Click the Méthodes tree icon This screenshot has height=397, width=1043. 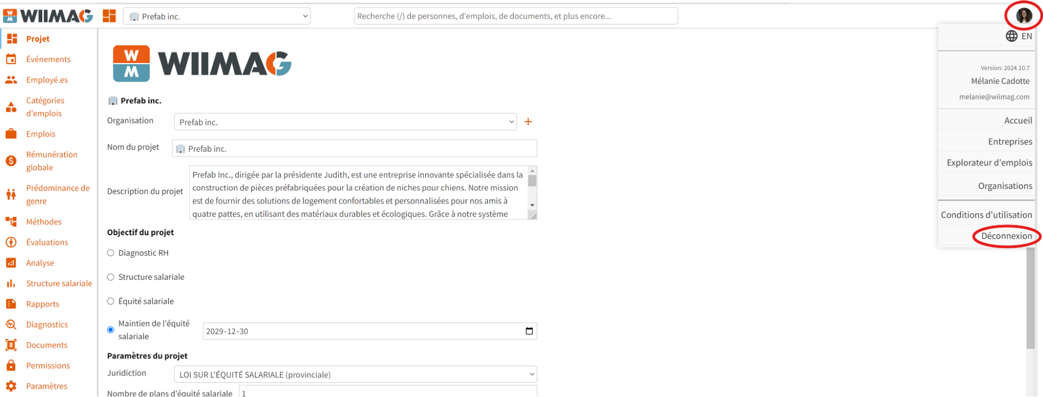pyautogui.click(x=11, y=222)
